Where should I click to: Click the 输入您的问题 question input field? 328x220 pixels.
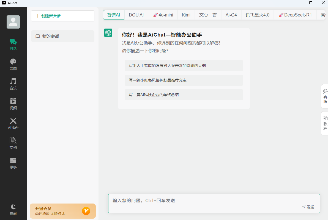[x=204, y=201]
